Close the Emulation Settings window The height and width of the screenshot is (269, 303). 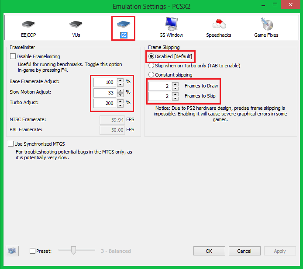coord(290,4)
